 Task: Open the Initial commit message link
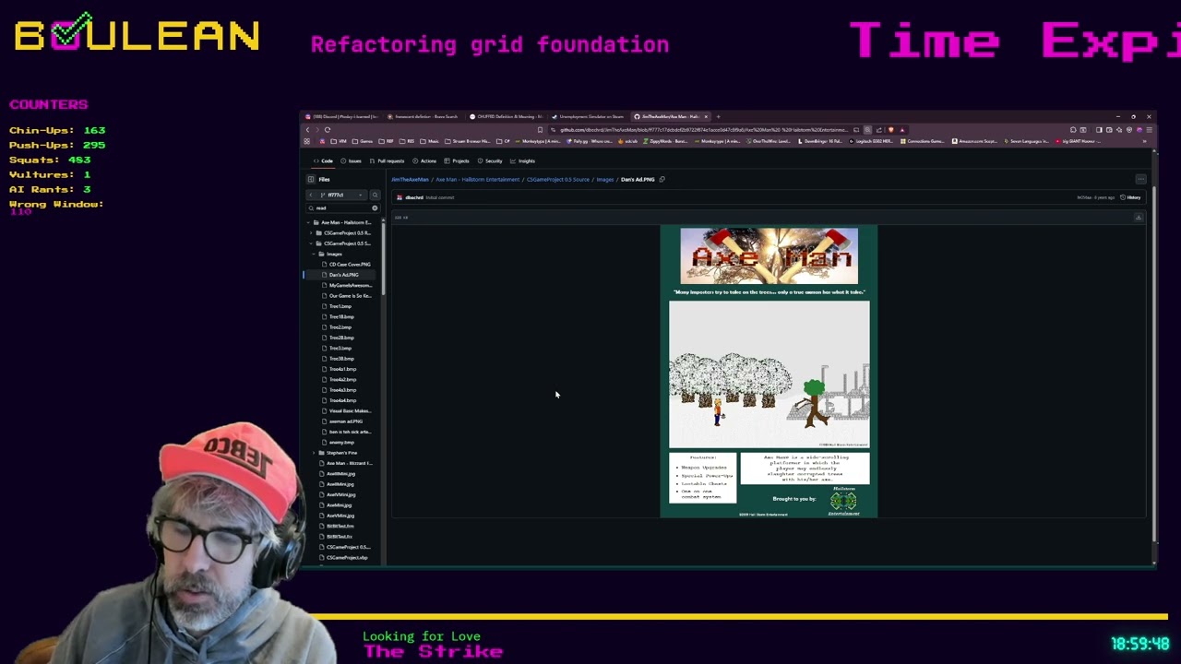tap(440, 197)
